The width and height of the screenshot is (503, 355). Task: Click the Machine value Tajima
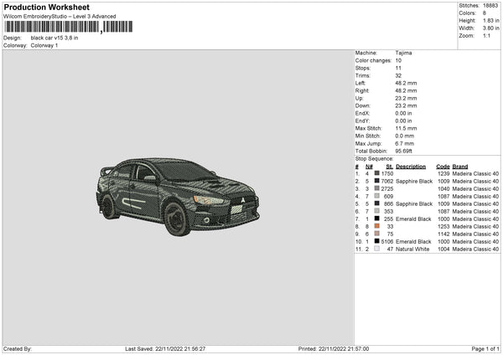coord(403,53)
